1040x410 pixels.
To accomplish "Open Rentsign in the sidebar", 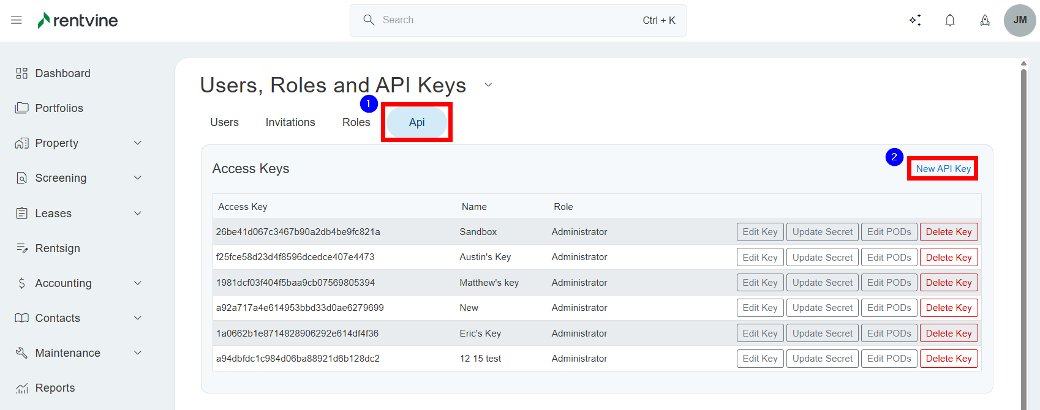I will [x=58, y=248].
